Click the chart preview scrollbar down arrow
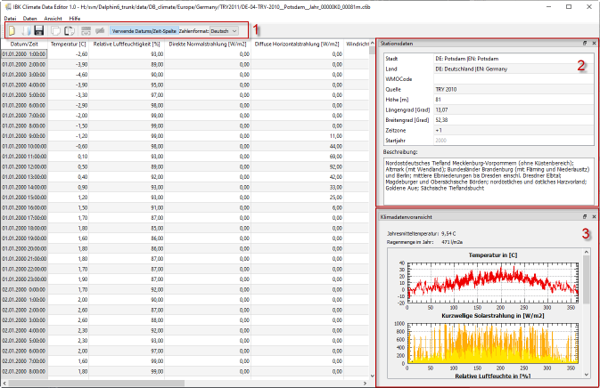Image resolution: width=600 pixels, height=388 pixels. click(x=587, y=375)
